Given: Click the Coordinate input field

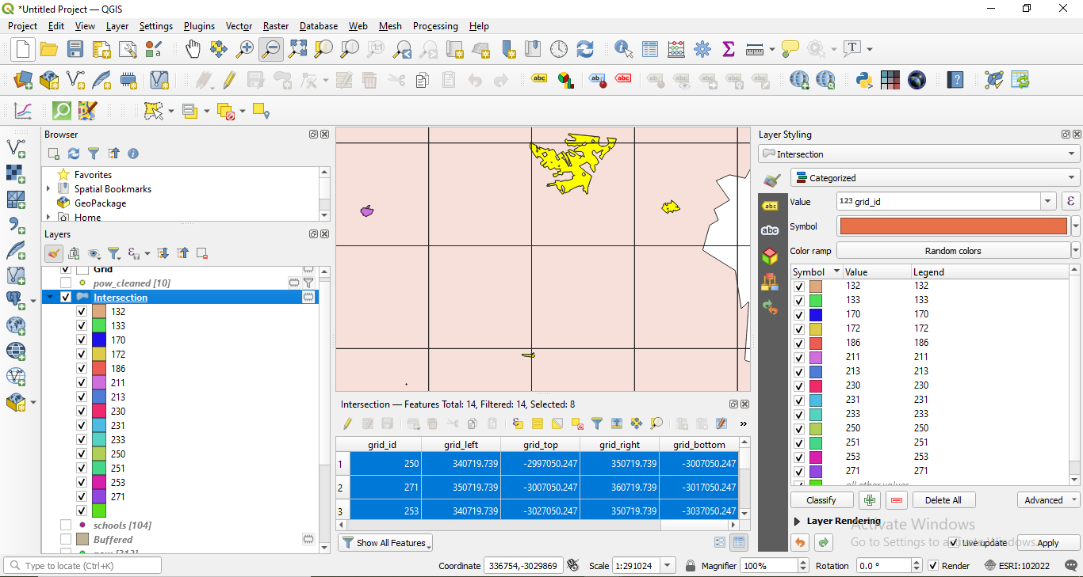Looking at the screenshot, I should 524,566.
